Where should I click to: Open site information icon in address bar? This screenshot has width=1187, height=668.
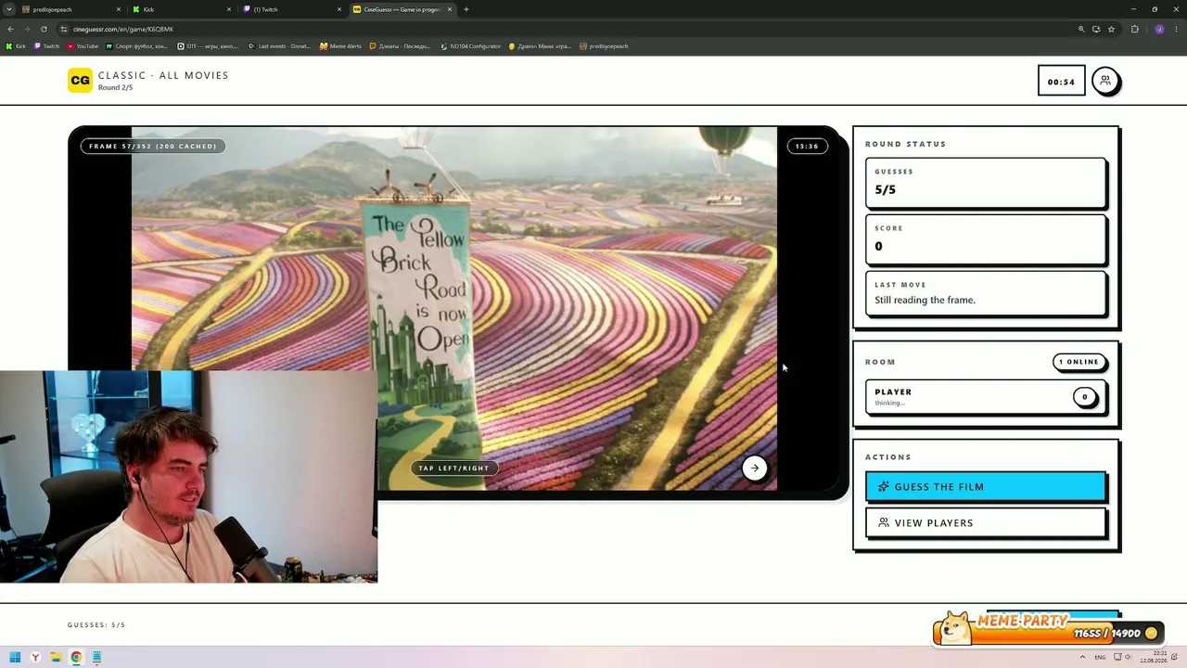point(64,29)
